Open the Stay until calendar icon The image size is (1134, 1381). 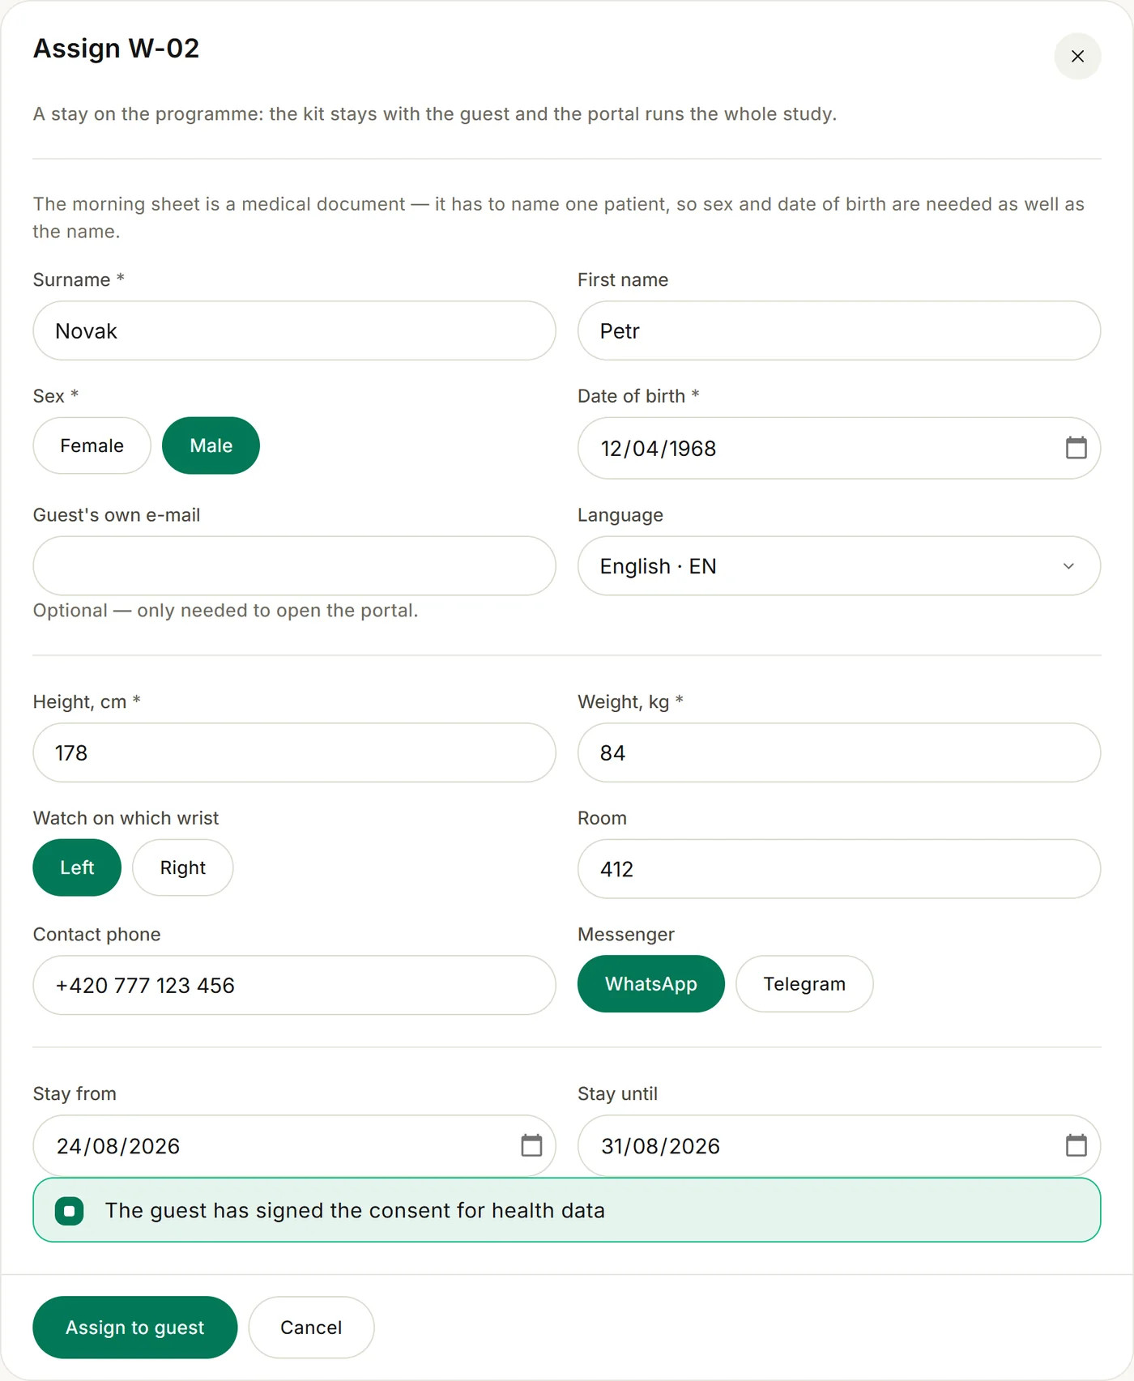point(1076,1145)
